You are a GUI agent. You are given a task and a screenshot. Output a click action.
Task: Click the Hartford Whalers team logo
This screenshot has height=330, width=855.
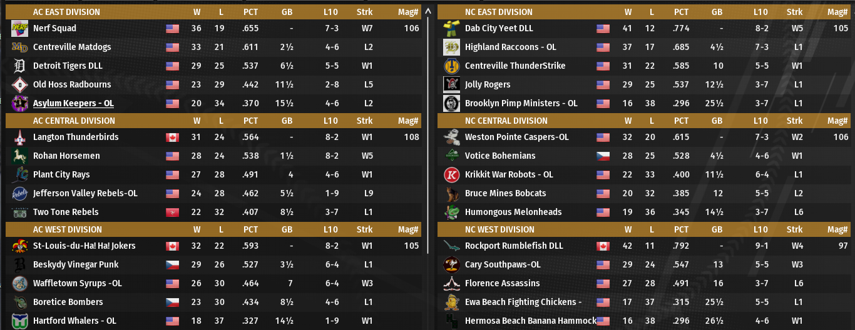(x=19, y=321)
